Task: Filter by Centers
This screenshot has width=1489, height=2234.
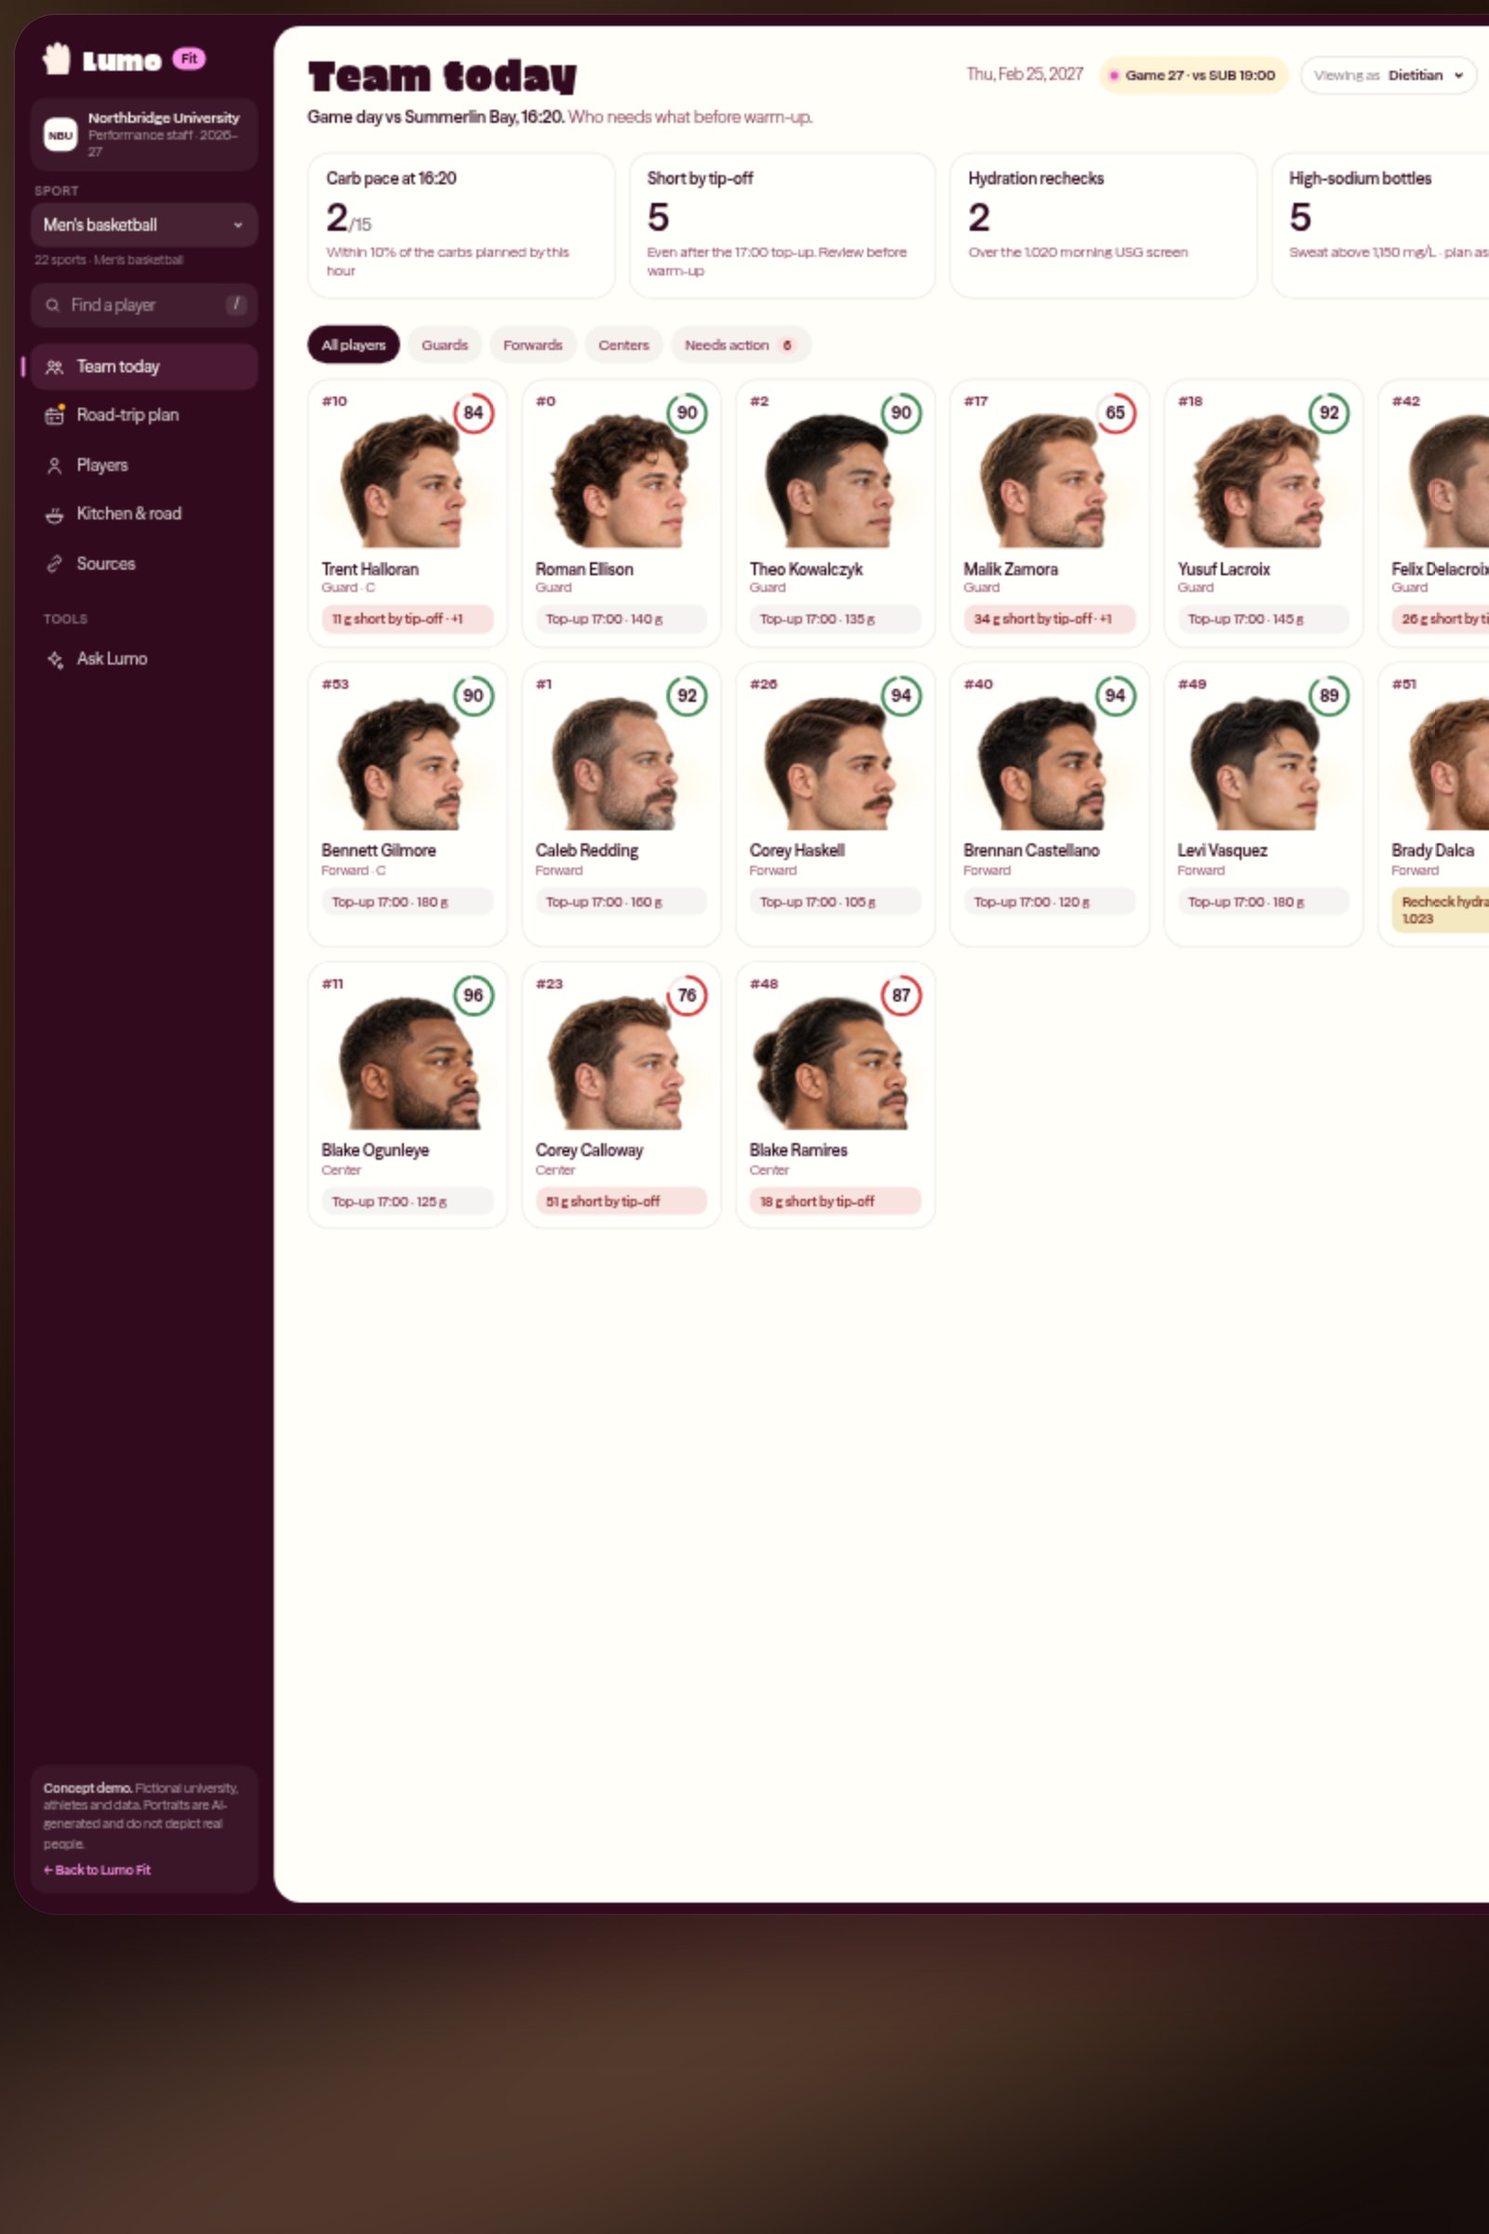Action: [624, 344]
